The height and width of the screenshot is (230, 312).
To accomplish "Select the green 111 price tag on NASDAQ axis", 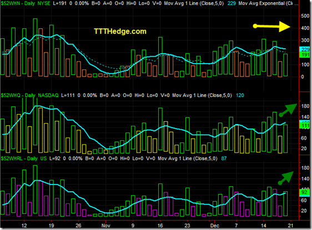I will 305,125.
